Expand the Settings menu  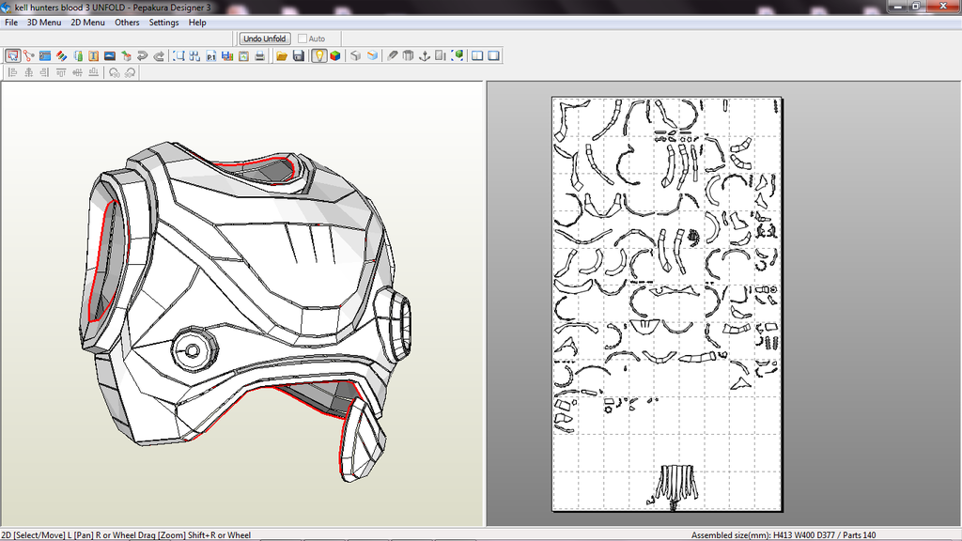(x=163, y=23)
